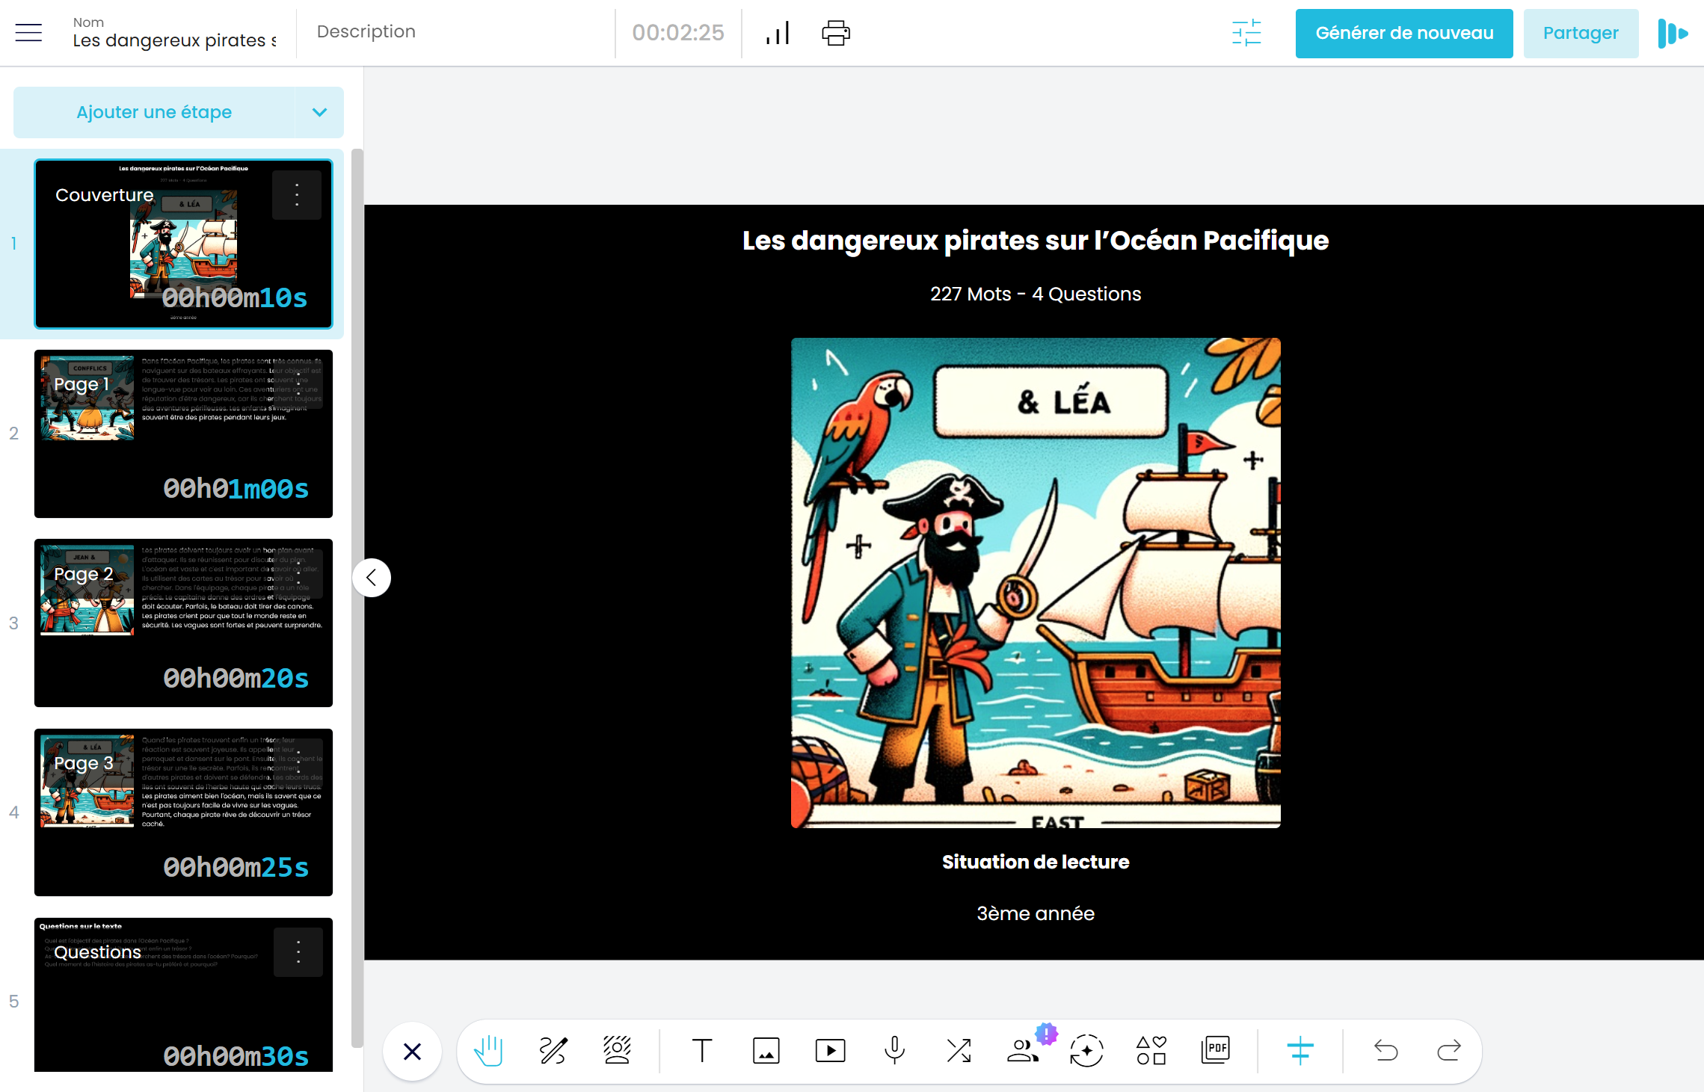Click the shuffle arrows icon
This screenshot has width=1704, height=1092.
tap(959, 1051)
